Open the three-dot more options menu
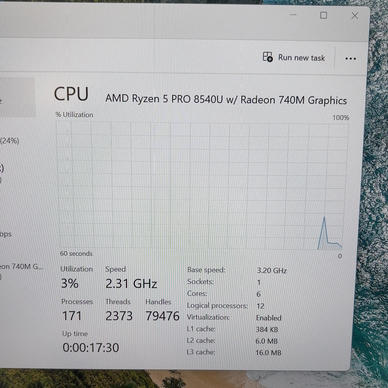The image size is (388, 388). (350, 59)
